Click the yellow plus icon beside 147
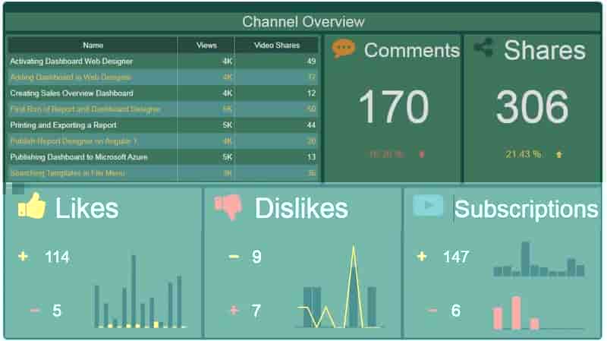This screenshot has height=341, width=607. click(x=422, y=256)
